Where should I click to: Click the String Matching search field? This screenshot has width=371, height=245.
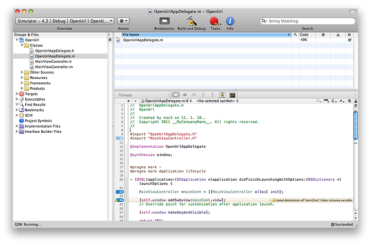(x=308, y=21)
